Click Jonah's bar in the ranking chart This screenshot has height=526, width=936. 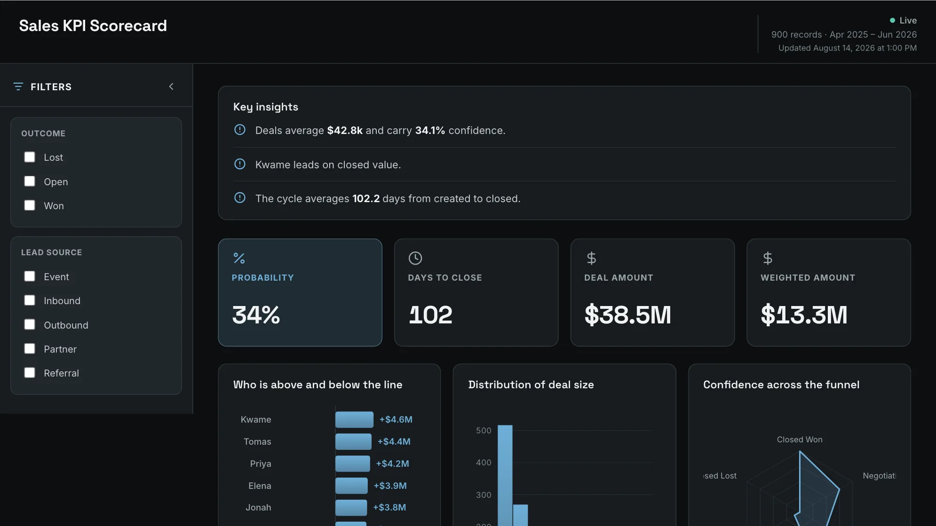351,508
